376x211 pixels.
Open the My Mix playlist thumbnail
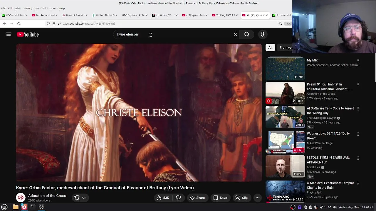pyautogui.click(x=285, y=69)
